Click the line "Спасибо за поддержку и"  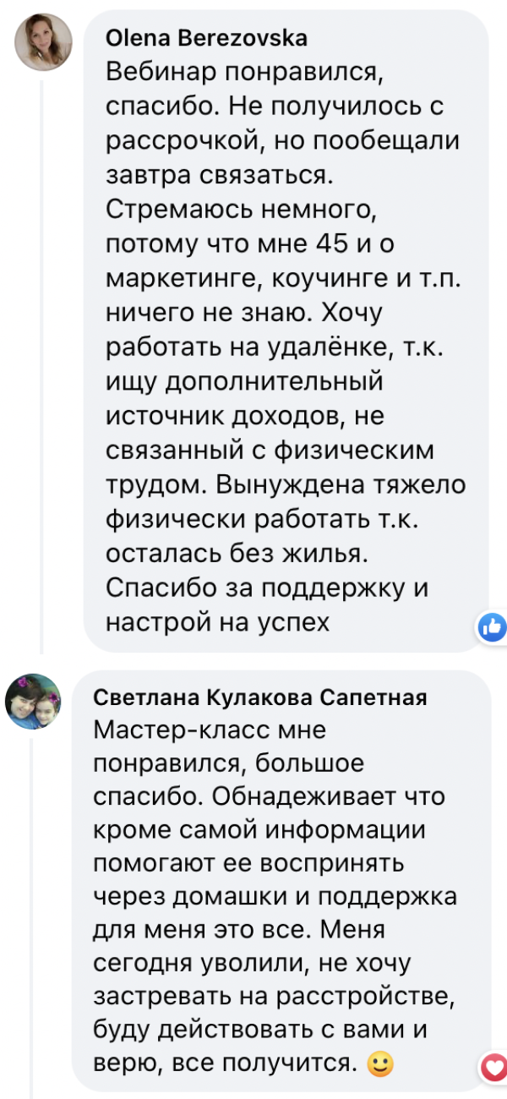pos(267,588)
